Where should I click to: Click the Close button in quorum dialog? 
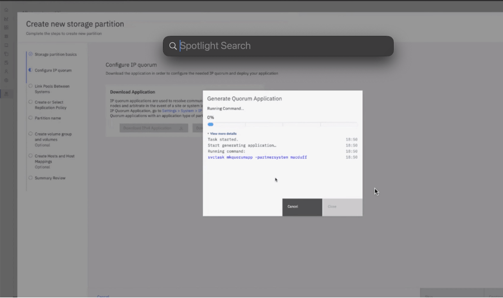tap(342, 207)
